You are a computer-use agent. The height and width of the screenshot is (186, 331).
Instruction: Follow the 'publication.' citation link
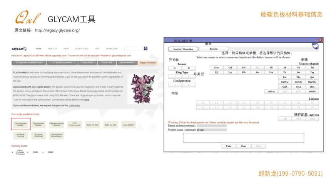(x=74, y=105)
